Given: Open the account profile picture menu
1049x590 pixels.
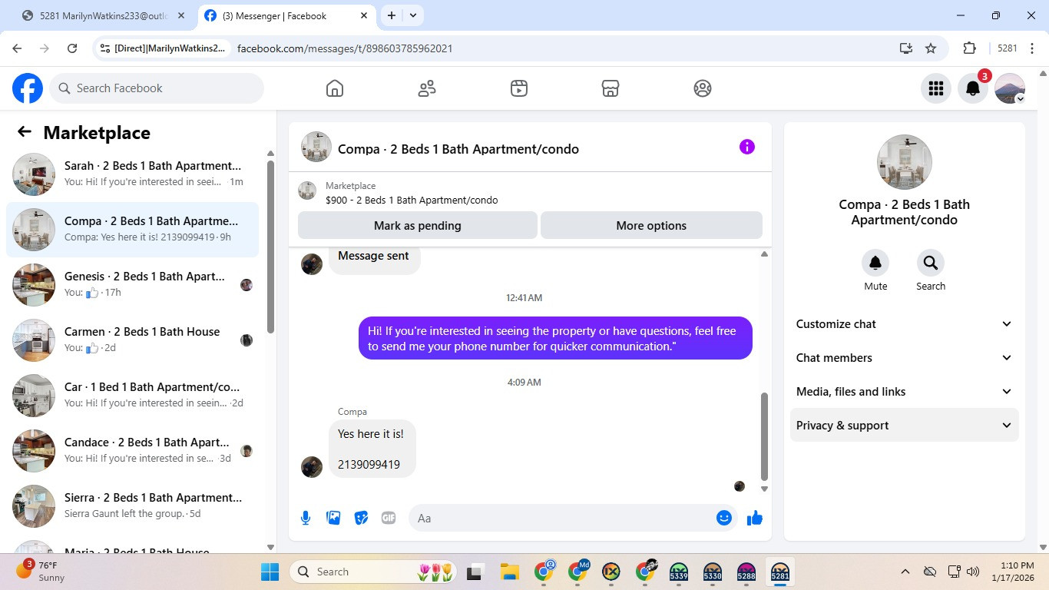Looking at the screenshot, I should [1010, 88].
